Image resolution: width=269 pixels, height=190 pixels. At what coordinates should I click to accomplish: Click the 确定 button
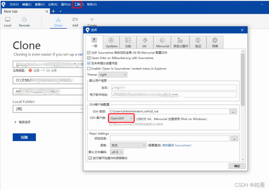(x=237, y=166)
